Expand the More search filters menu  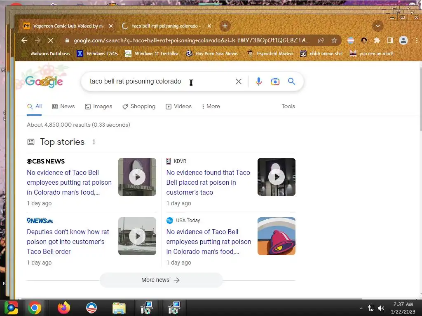[x=211, y=107]
